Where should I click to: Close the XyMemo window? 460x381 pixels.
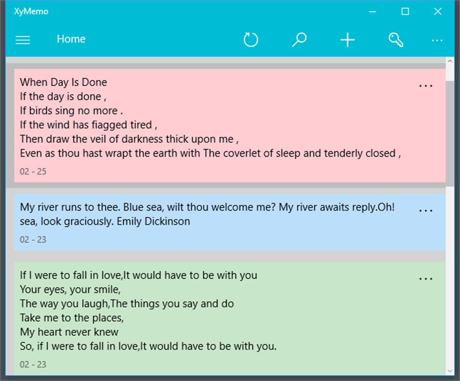438,11
